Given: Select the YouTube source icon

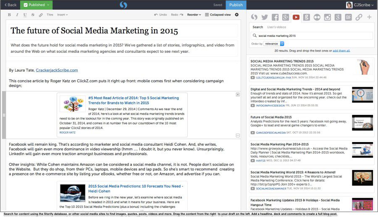Looking at the screenshot, I should coord(296,17).
